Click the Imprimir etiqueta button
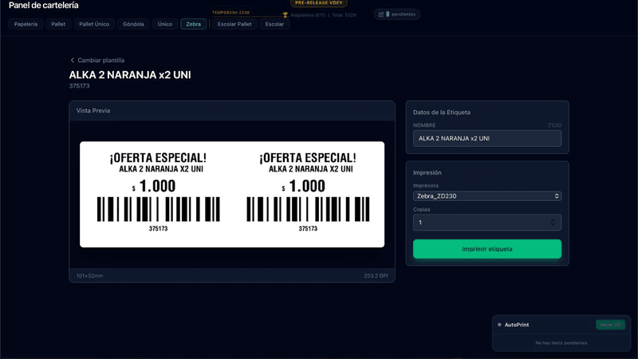 (487, 249)
